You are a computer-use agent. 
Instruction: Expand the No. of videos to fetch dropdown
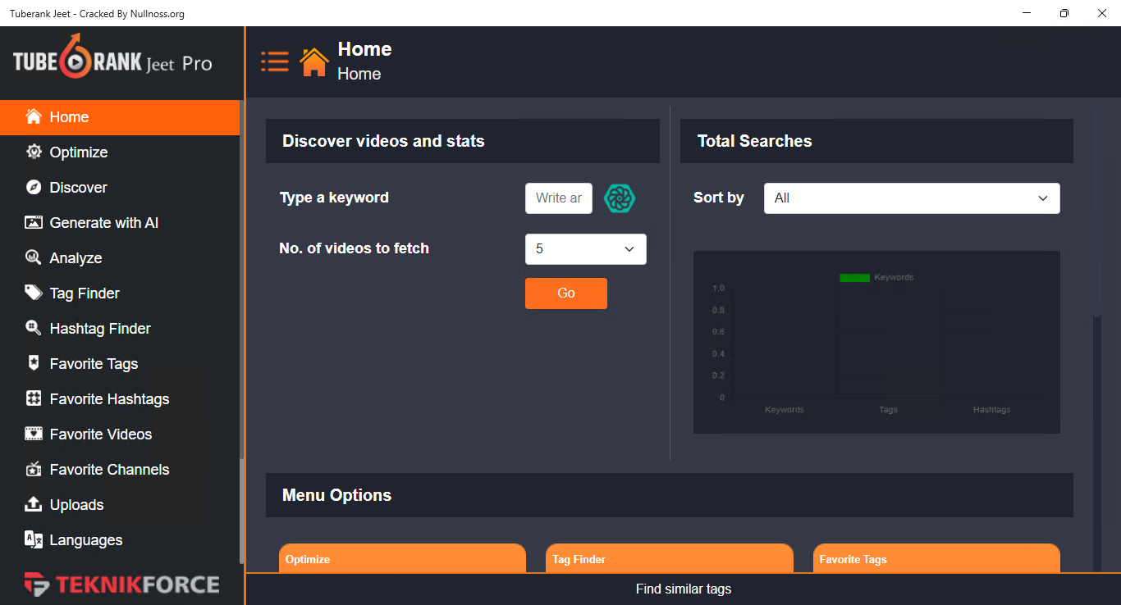(x=586, y=249)
